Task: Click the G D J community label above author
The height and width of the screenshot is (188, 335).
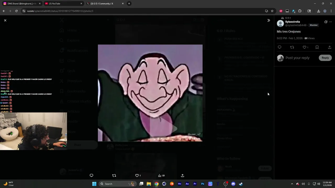Action: pyautogui.click(x=288, y=18)
